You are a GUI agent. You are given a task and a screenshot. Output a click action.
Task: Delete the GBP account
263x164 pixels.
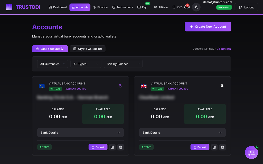pos(222,147)
